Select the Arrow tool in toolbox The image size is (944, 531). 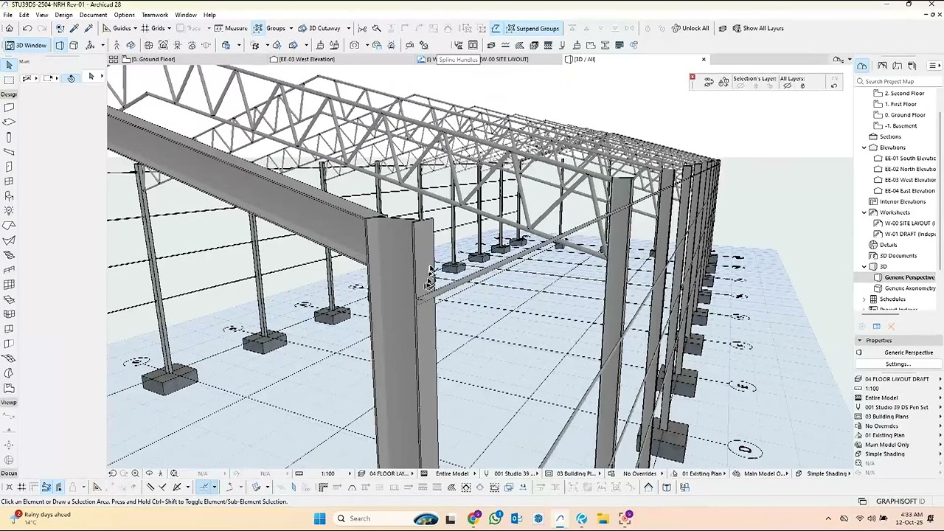click(9, 66)
